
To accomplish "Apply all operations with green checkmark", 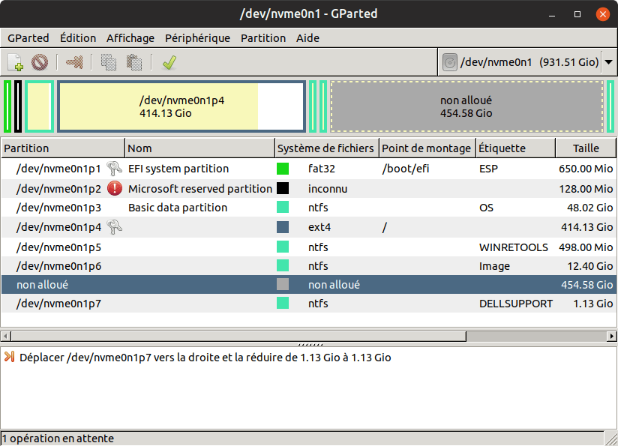I will tap(169, 62).
